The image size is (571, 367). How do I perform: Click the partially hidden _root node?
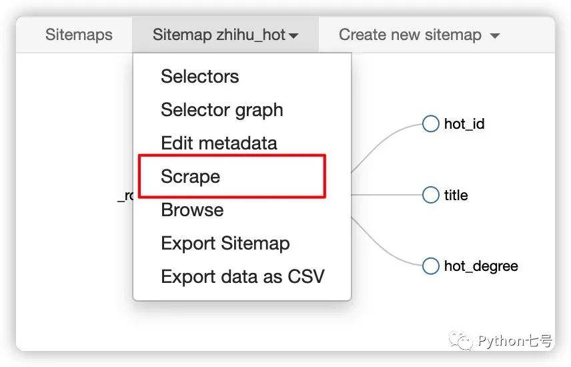(x=125, y=196)
